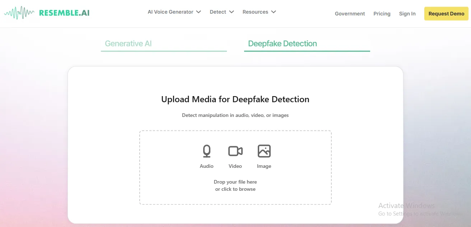Select the Audio microphone icon
Image resolution: width=471 pixels, height=227 pixels.
[206, 151]
